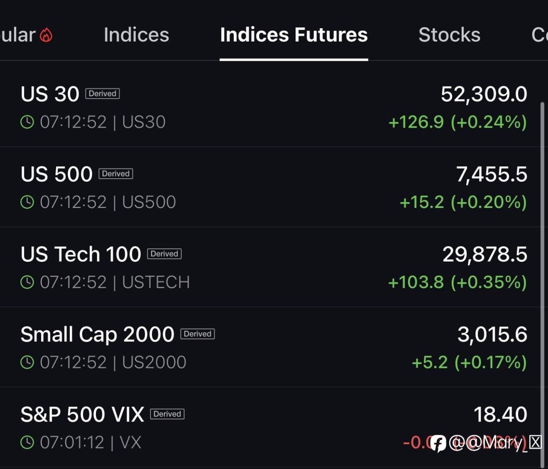This screenshot has height=469, width=548.
Task: Open the Small Cap 2000 futures row
Action: tap(271, 347)
